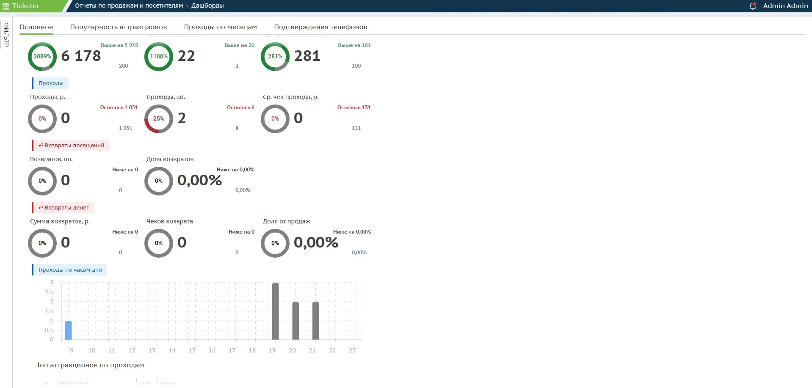Select the Проходы section label

click(x=51, y=83)
